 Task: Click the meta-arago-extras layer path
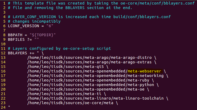pyautogui.click(x=89, y=62)
